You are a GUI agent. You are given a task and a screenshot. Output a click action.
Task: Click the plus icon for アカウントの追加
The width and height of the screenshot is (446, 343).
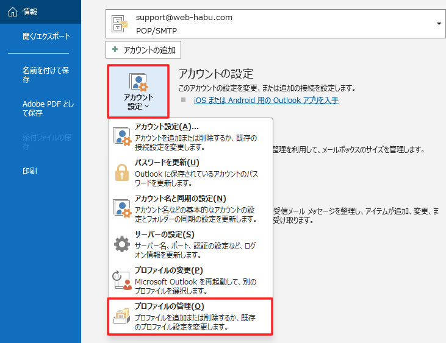[x=115, y=50]
